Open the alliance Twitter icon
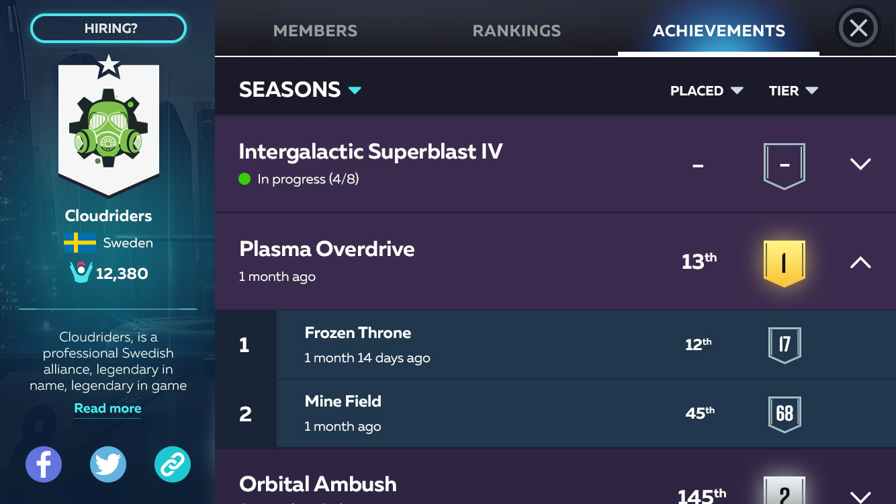Screen dimensions: 896x504 tap(108, 464)
